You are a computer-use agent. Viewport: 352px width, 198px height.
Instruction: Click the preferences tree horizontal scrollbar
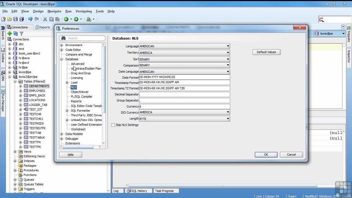point(78,147)
